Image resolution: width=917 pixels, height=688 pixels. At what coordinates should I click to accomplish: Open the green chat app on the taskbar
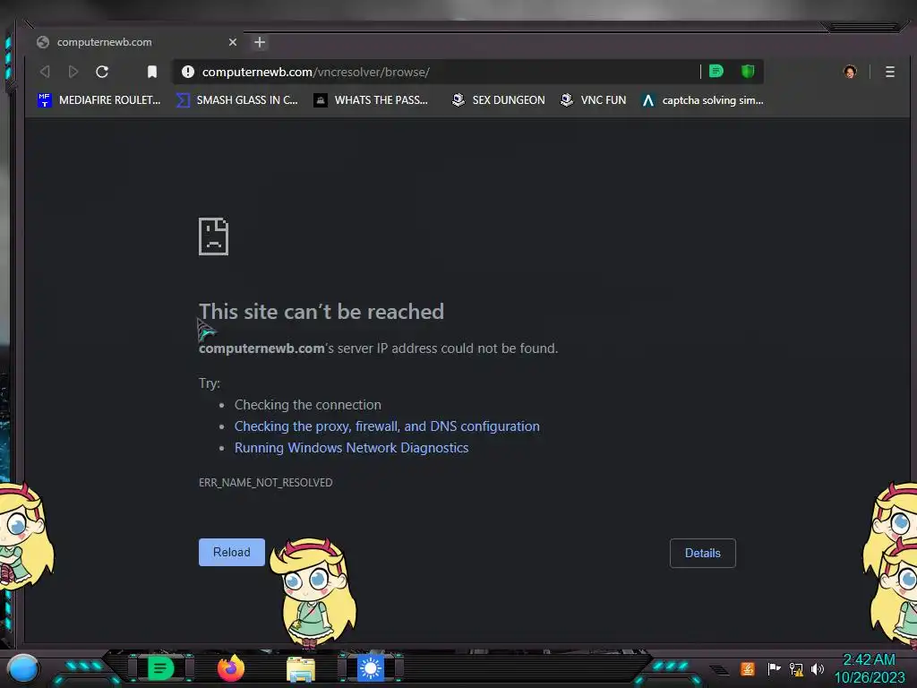[x=160, y=668]
